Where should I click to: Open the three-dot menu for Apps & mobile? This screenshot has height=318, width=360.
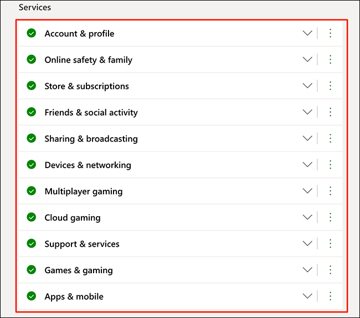point(331,296)
